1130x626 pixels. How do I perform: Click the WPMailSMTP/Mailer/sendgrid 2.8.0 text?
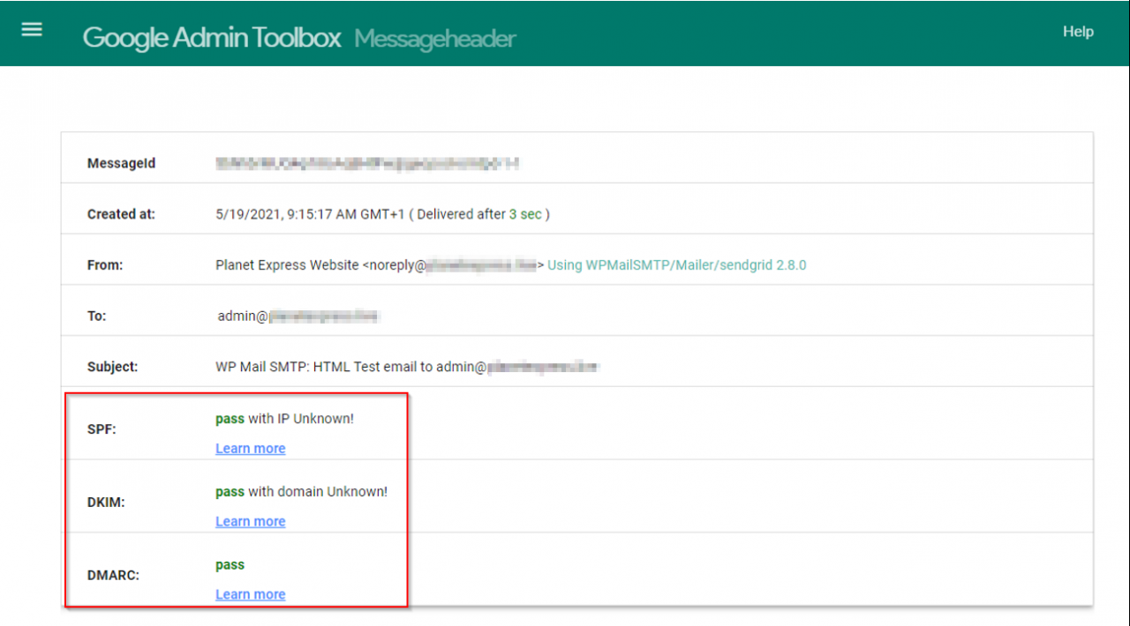point(676,265)
